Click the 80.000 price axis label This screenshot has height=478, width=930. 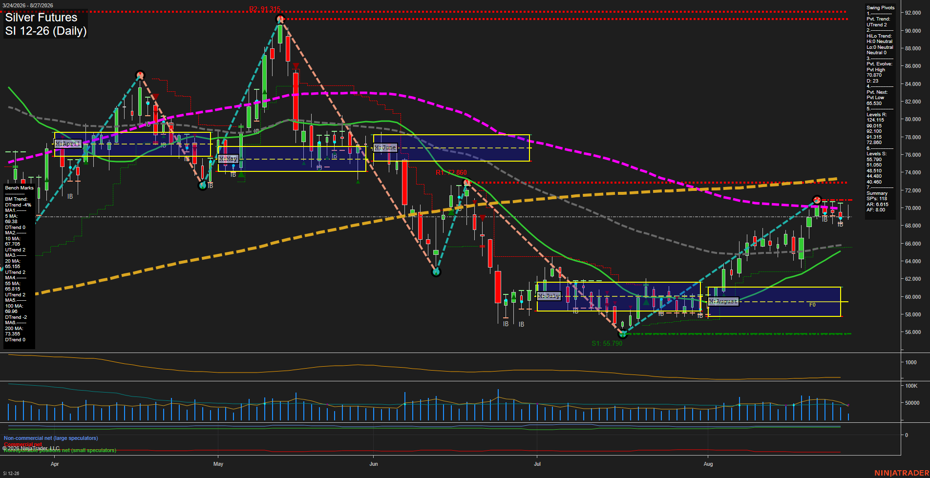point(913,119)
